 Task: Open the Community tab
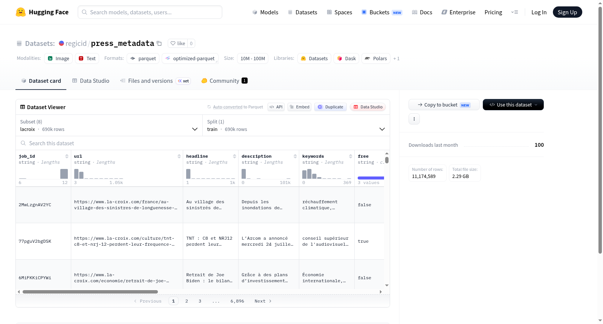(224, 81)
